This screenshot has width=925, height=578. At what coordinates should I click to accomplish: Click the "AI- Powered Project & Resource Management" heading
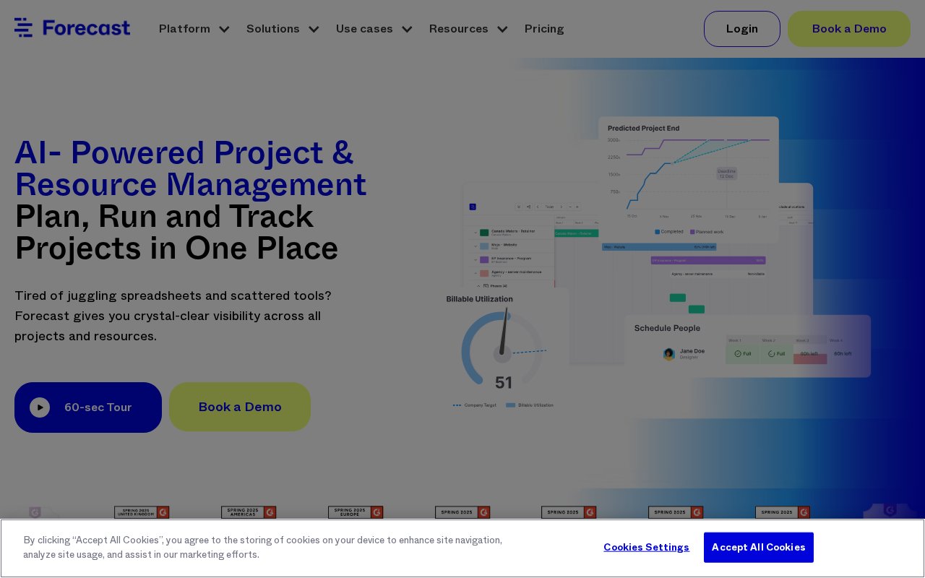tap(191, 168)
